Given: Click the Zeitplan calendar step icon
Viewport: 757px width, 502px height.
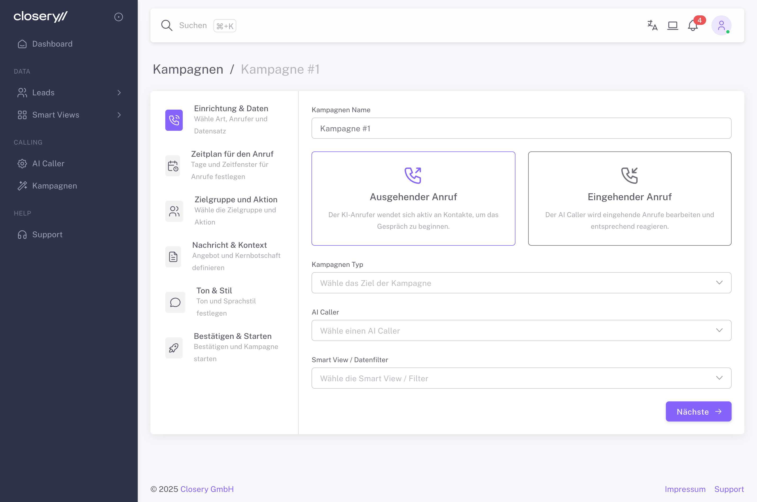Looking at the screenshot, I should click(x=173, y=166).
